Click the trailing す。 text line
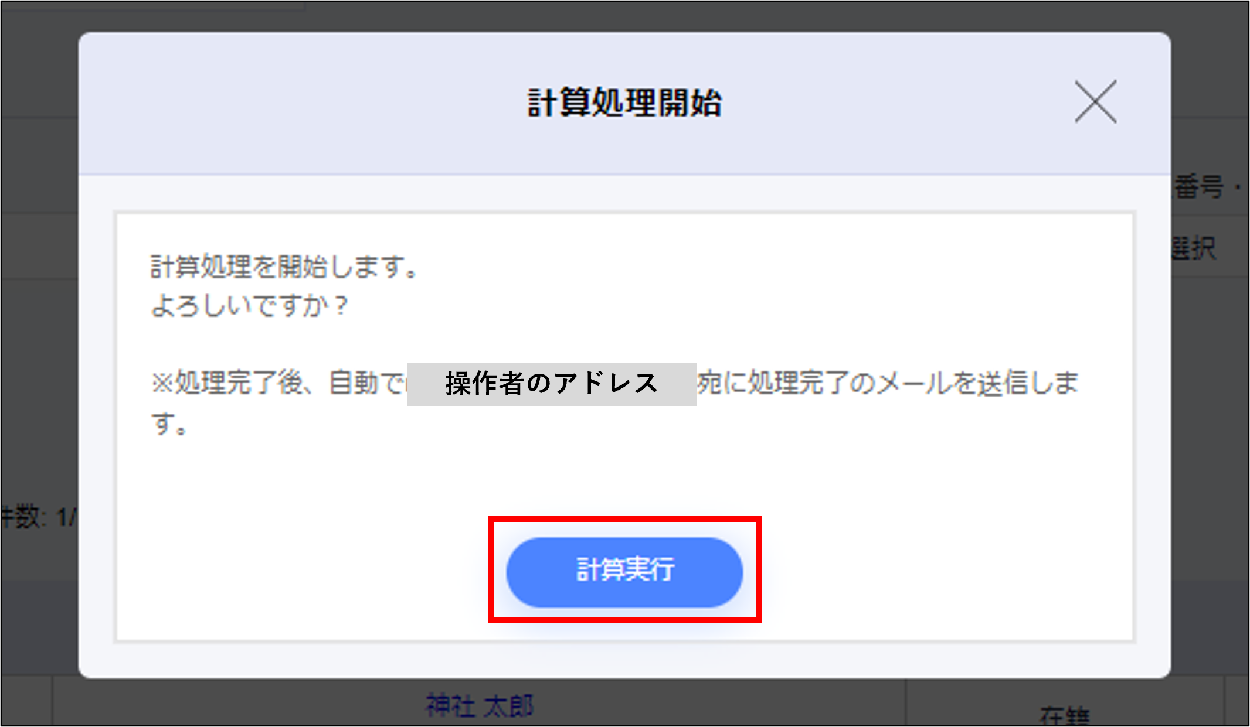Image resolution: width=1250 pixels, height=727 pixels. (x=169, y=423)
